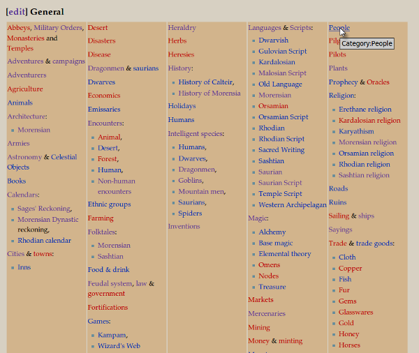Click the Western Archipelagan language link
The width and height of the screenshot is (419, 353).
[292, 205]
